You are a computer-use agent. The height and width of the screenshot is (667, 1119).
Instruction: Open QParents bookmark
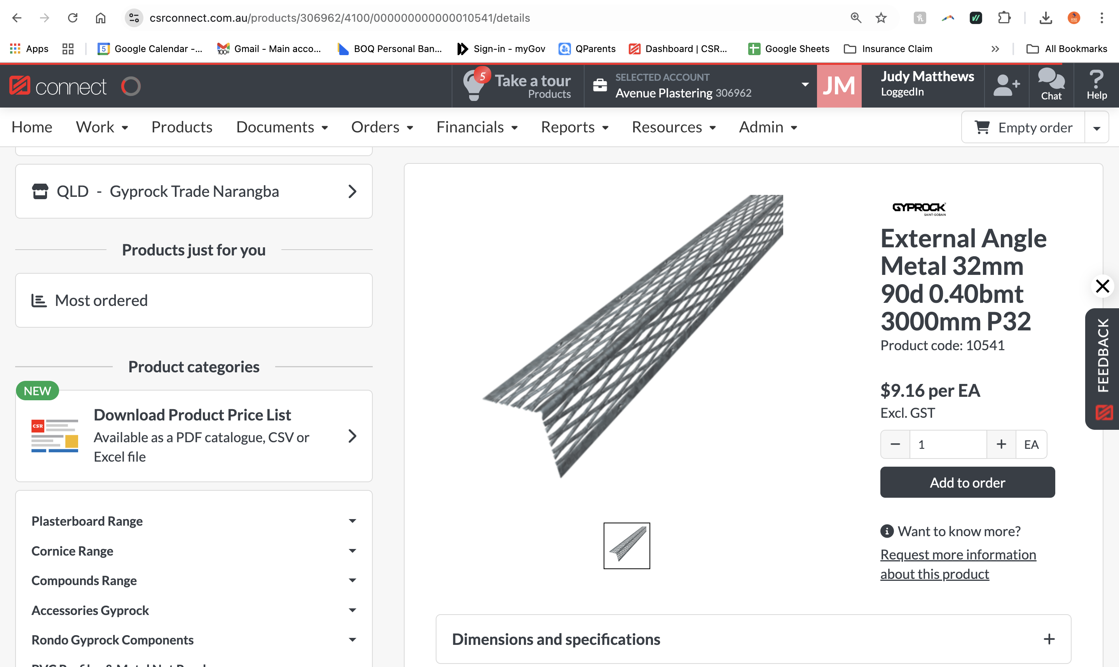587,49
